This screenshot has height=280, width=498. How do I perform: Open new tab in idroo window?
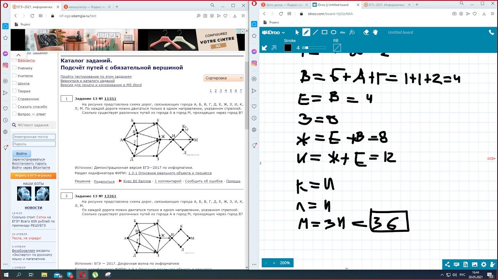[x=417, y=5]
